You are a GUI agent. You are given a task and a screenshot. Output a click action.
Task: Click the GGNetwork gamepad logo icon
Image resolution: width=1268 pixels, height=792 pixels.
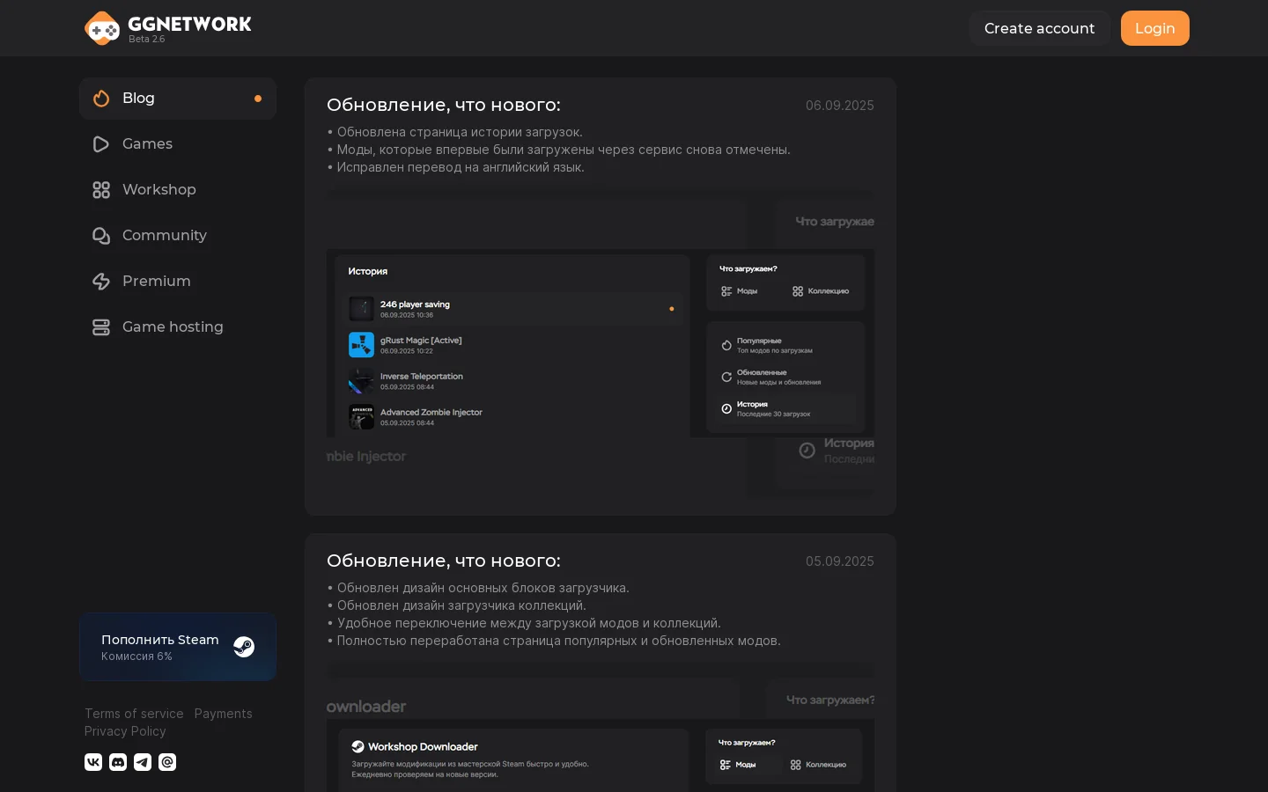(102, 28)
